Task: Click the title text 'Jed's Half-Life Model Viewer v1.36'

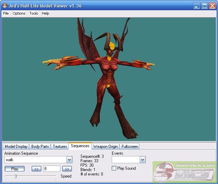Action: pyautogui.click(x=45, y=6)
